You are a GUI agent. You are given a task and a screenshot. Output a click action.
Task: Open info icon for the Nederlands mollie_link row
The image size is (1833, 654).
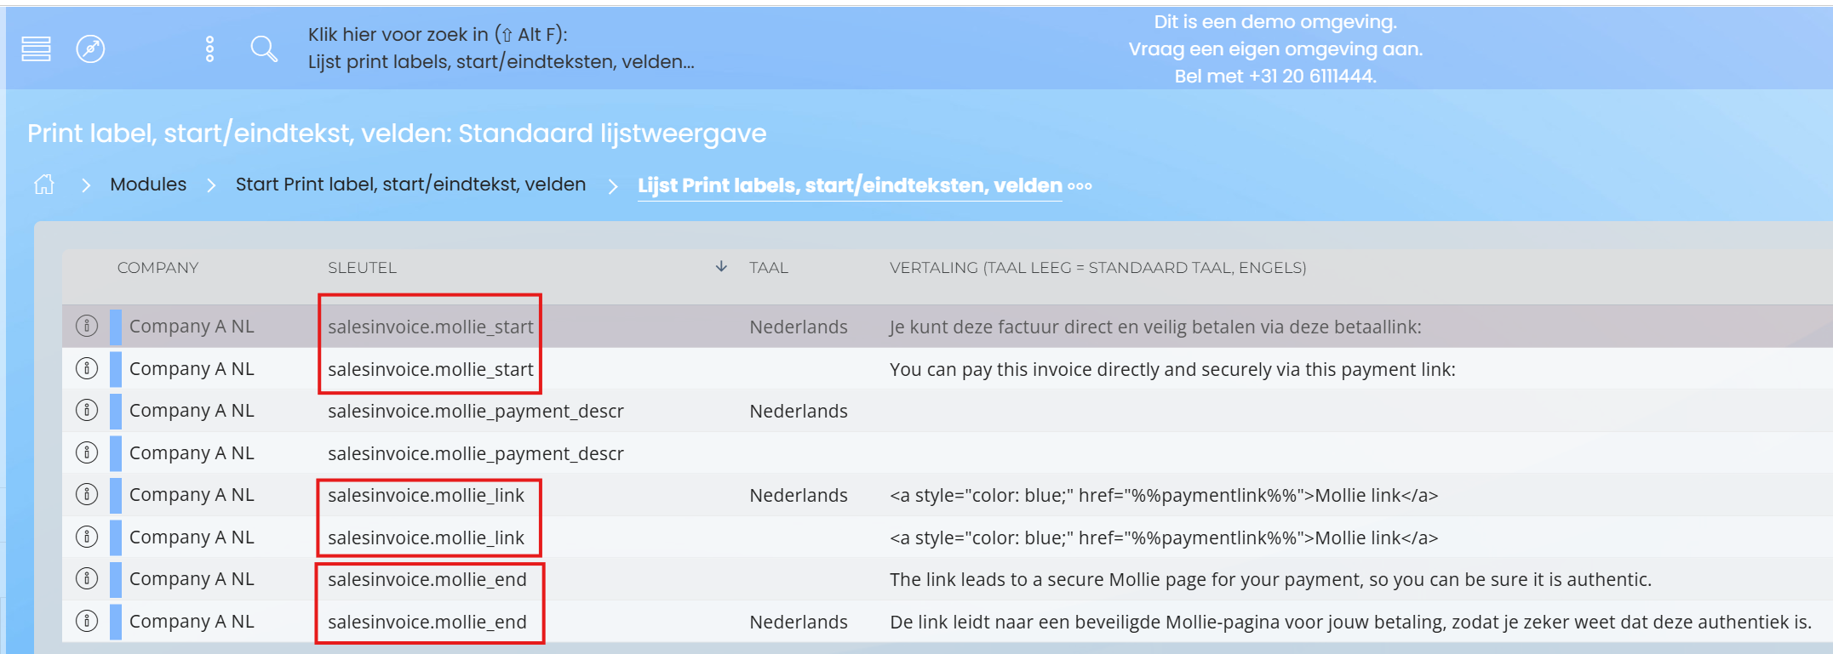tap(87, 494)
